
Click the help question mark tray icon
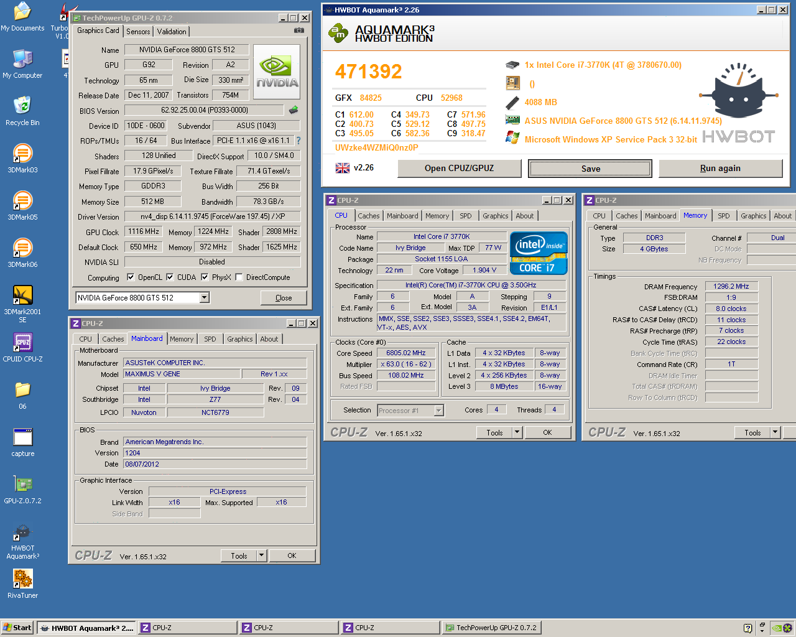click(x=747, y=628)
